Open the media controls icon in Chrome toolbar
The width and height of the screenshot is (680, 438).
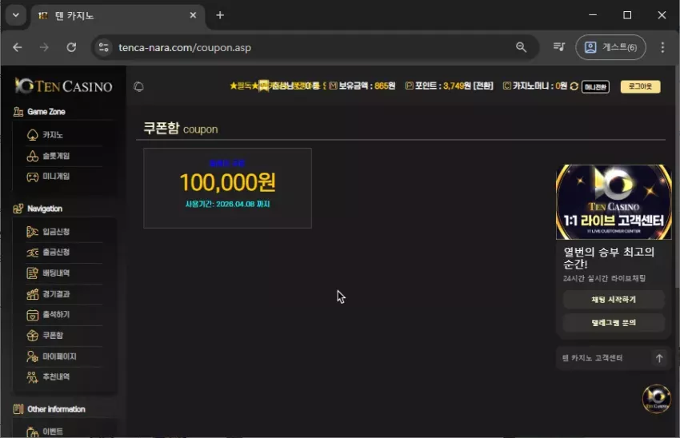click(x=559, y=47)
